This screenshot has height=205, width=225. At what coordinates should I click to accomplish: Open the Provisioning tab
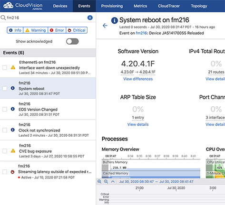112,6
